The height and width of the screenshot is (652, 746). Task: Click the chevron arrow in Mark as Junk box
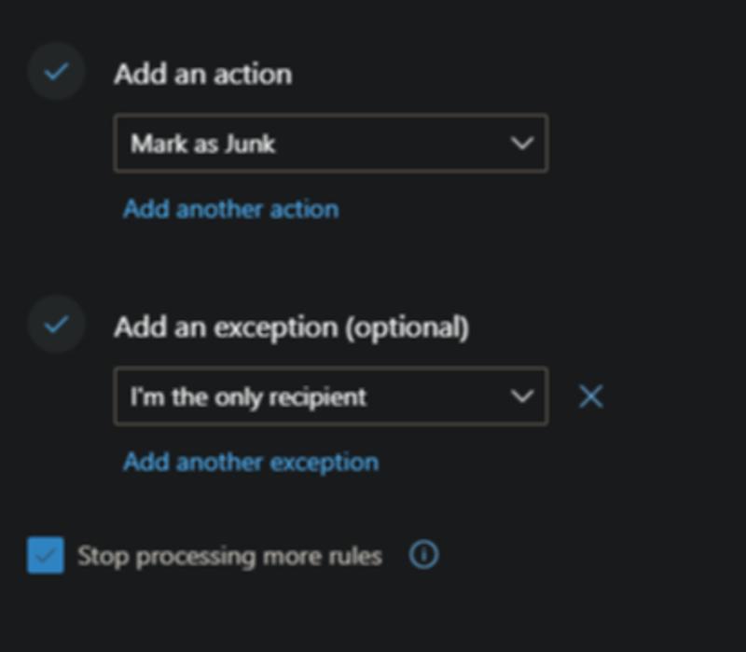click(x=522, y=144)
